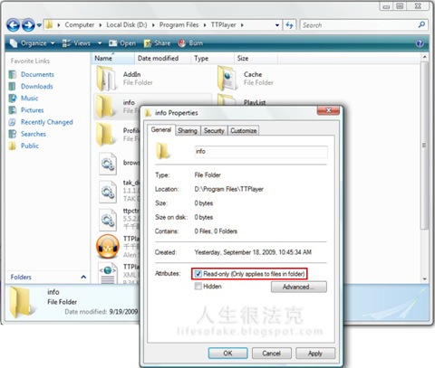The height and width of the screenshot is (368, 435).
Task: Open Explorer help question mark icon
Action: pyautogui.click(x=420, y=43)
